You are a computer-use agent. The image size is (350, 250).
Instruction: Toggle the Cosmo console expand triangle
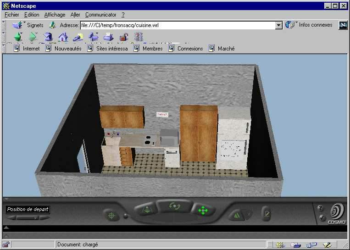6,227
